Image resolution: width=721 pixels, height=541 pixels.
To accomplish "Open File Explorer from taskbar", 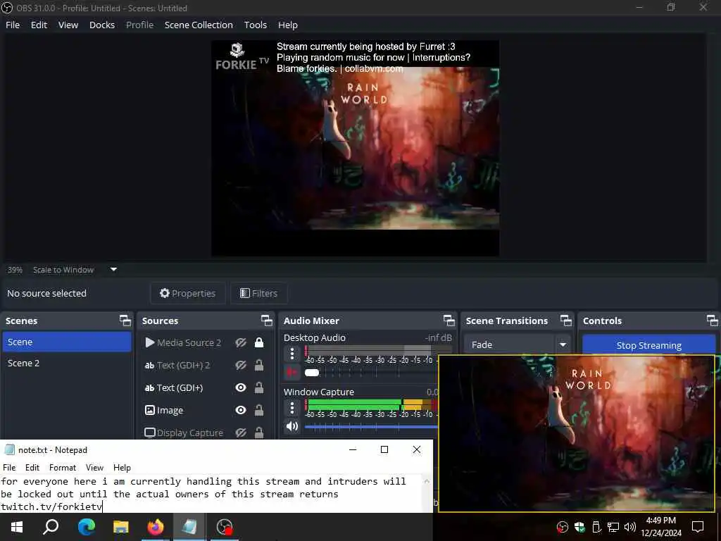I will point(121,527).
